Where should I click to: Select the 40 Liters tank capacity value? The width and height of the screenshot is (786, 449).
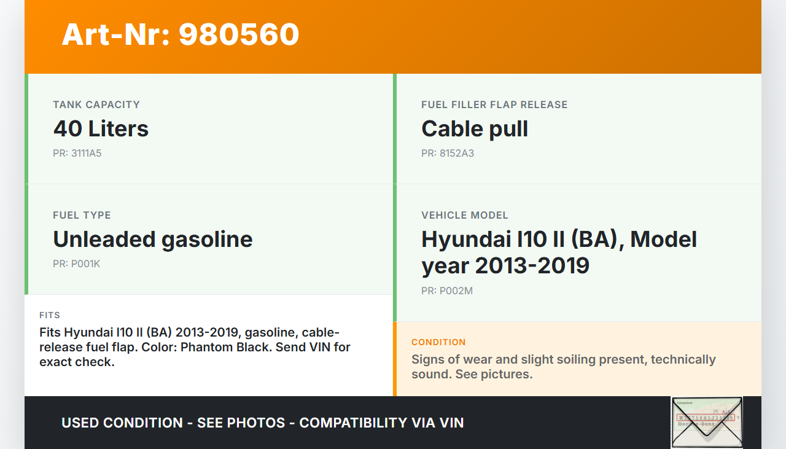[101, 129]
